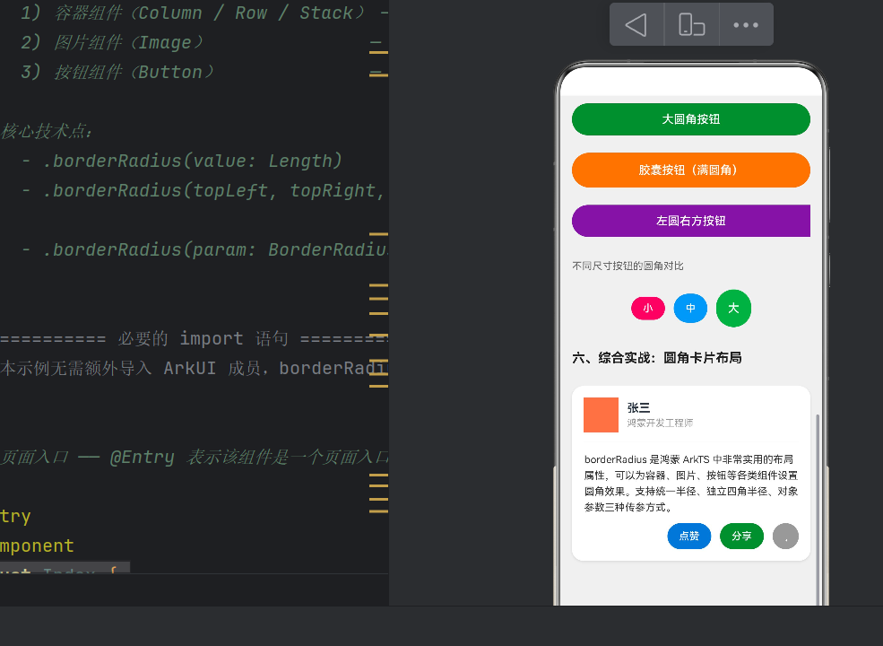This screenshot has width=883, height=646.
Task: Click the name 张三 in the card
Action: (x=638, y=407)
